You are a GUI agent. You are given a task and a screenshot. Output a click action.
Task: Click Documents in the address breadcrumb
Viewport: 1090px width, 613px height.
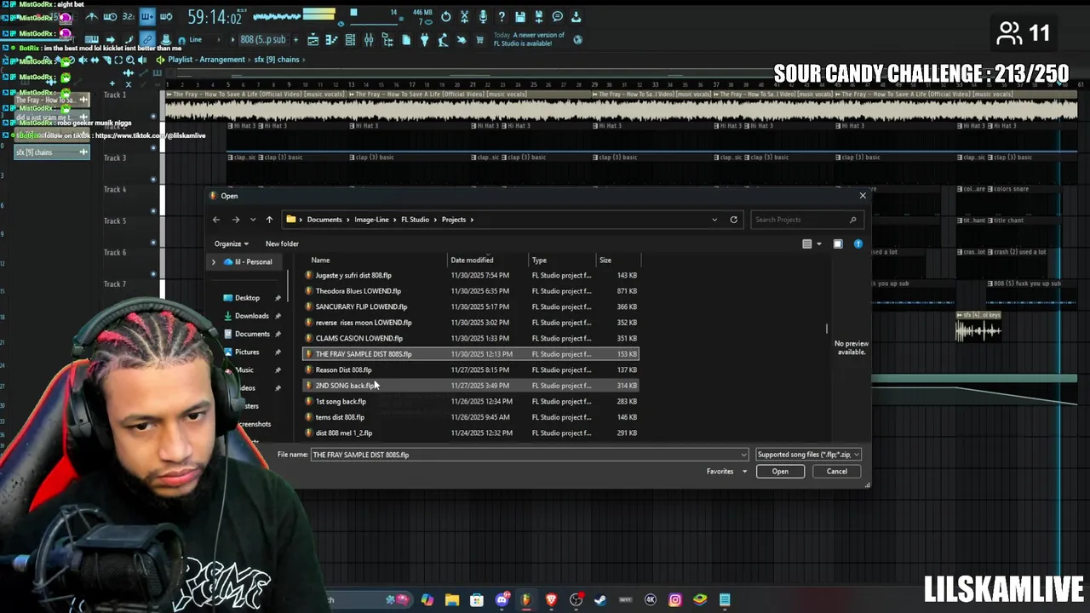click(x=324, y=220)
